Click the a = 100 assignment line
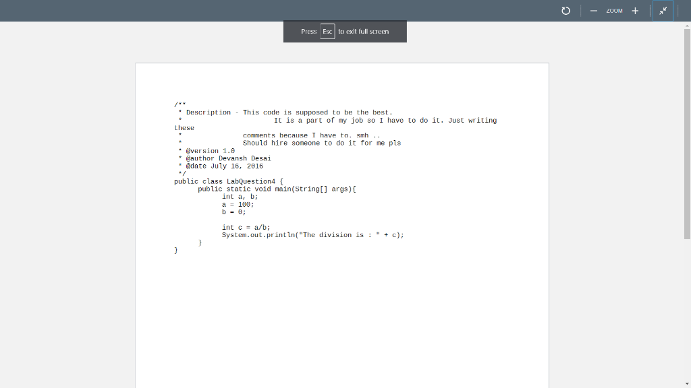691x388 pixels. click(x=237, y=203)
